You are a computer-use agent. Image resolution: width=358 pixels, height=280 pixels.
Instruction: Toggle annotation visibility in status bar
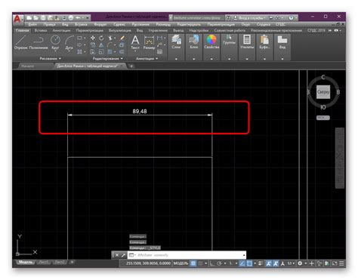pos(269,263)
